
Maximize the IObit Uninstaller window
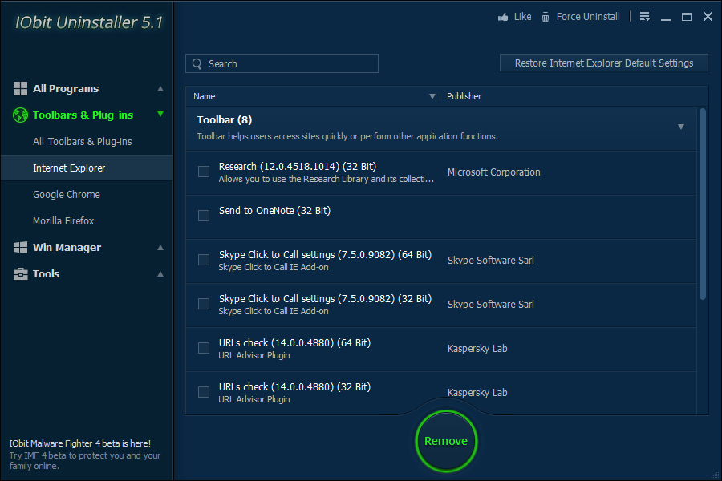[x=687, y=17]
